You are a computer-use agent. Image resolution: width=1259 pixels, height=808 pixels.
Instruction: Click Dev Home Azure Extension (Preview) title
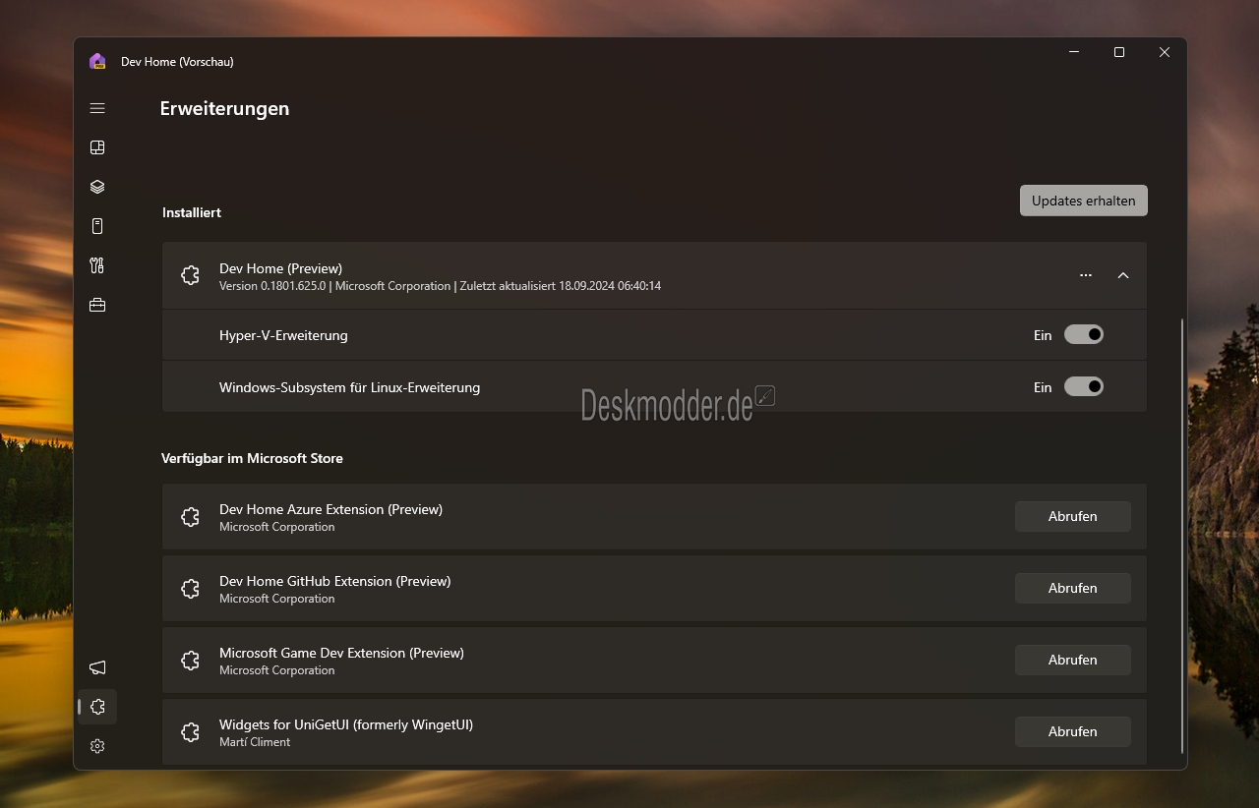pos(330,509)
